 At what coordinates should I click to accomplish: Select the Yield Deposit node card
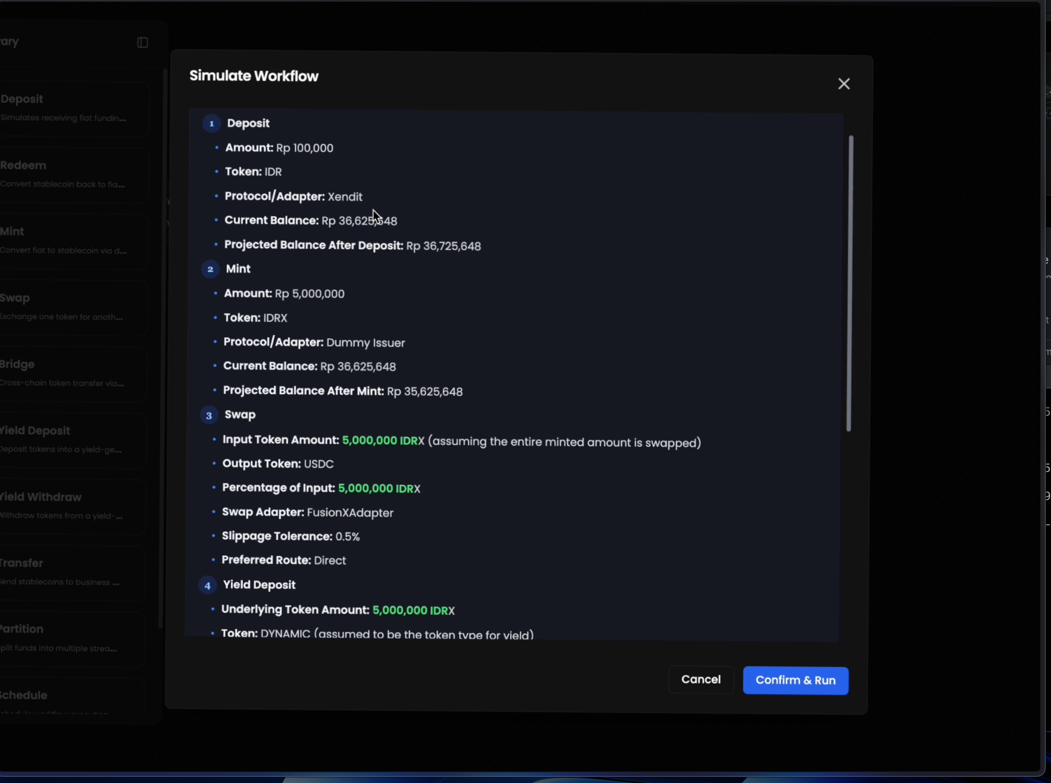(71, 440)
